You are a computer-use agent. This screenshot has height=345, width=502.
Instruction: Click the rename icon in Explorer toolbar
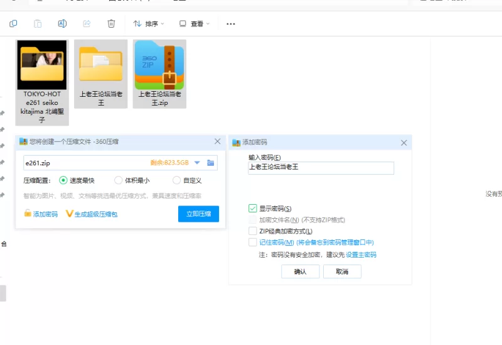coord(62,24)
